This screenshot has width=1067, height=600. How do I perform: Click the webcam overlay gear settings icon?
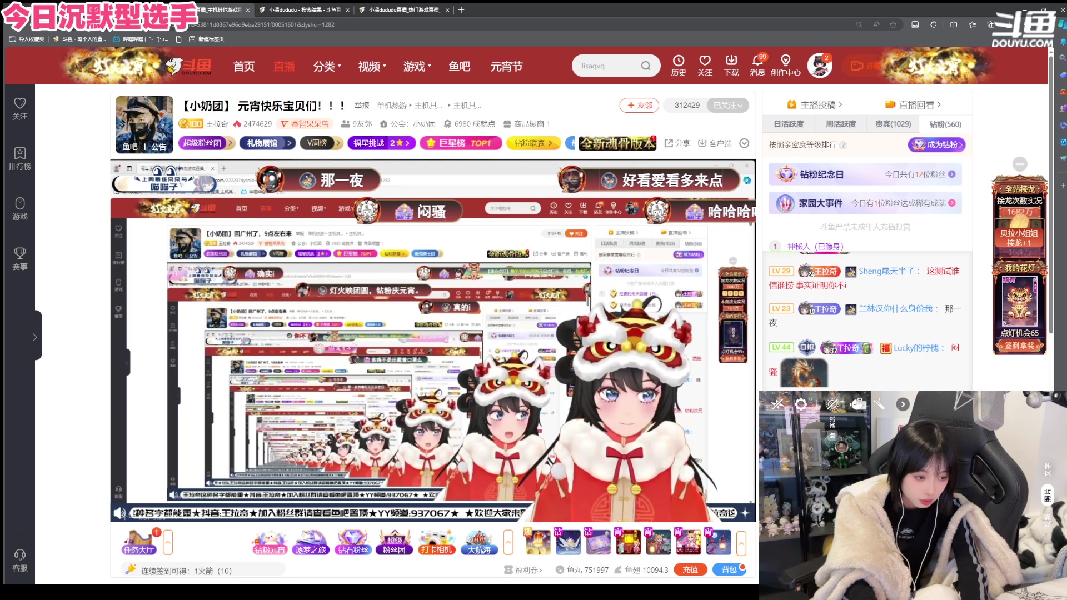tap(801, 404)
